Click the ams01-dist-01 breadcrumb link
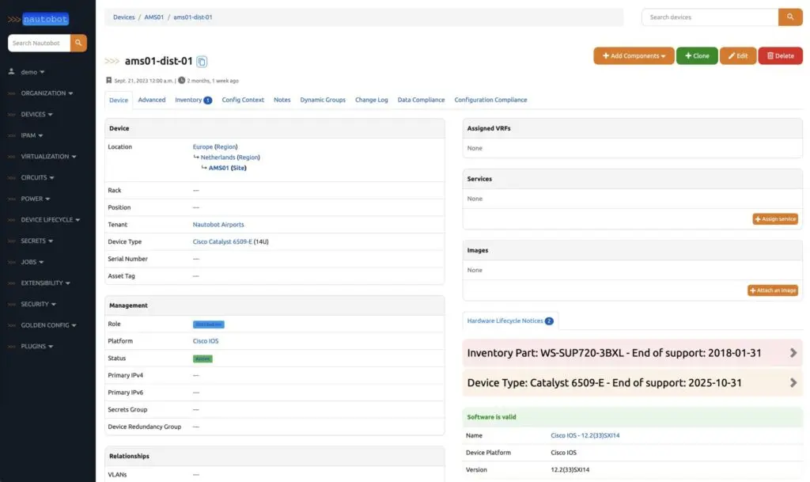810x482 pixels. tap(193, 17)
